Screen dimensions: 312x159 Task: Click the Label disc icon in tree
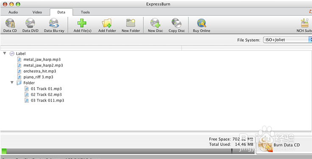pyautogui.click(x=12, y=54)
